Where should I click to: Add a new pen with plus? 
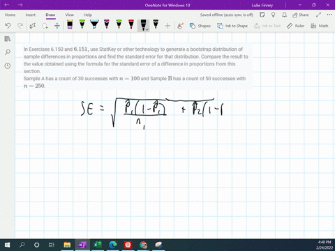167,26
